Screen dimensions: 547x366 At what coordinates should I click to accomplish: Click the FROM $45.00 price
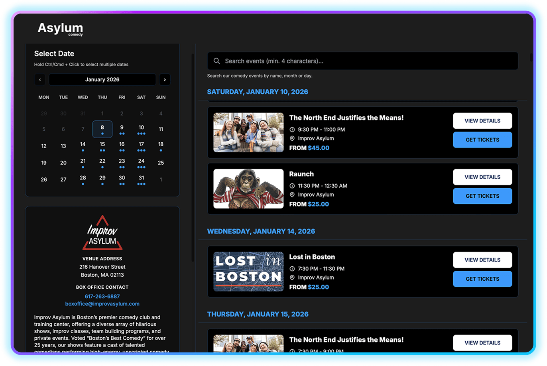(x=309, y=148)
